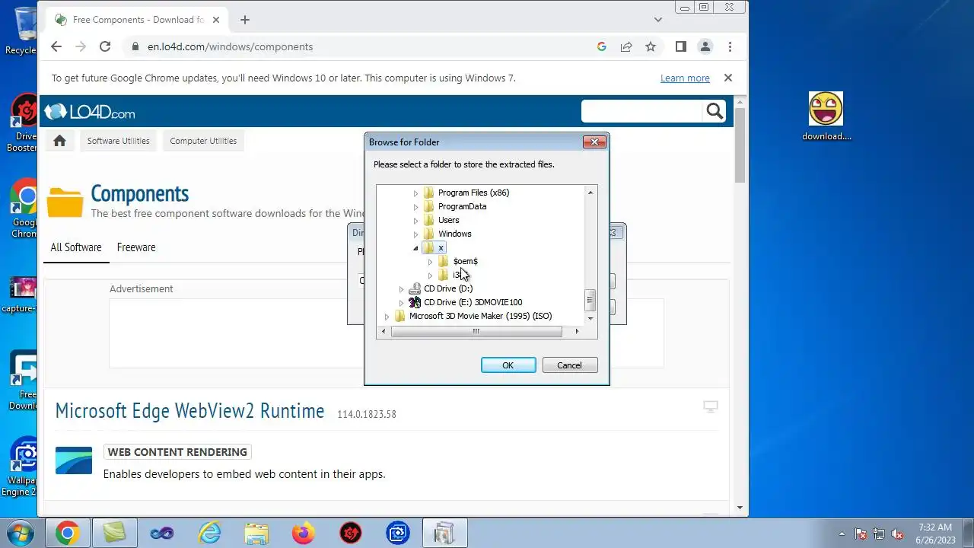This screenshot has height=548, width=974.
Task: Expand Microsoft 3D Movie Maker (ISO) node
Action: (387, 317)
